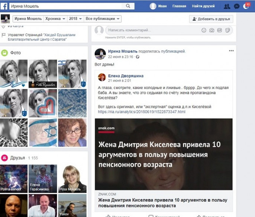Click the public audience globe next to post time

coord(138,57)
